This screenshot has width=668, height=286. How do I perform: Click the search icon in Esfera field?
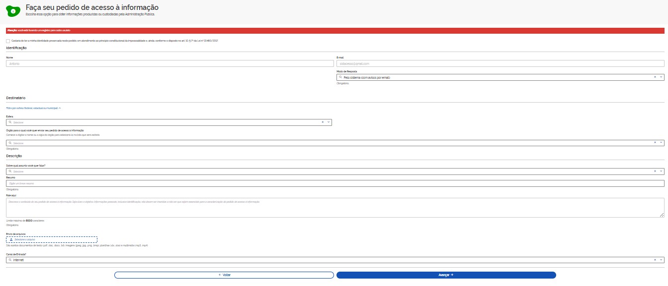(10, 122)
